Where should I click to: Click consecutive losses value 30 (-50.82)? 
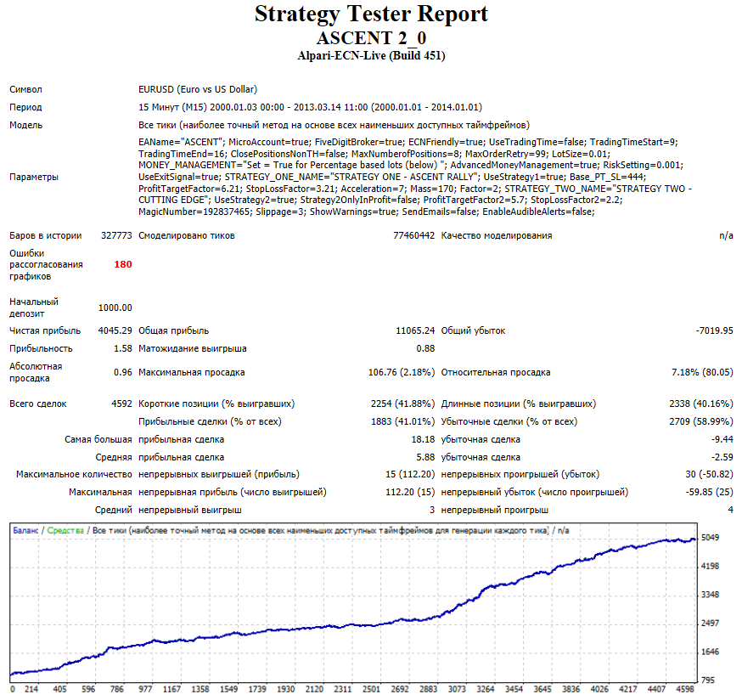tap(709, 475)
